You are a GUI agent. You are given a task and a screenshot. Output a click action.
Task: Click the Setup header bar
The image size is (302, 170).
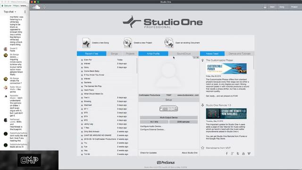(x=169, y=100)
